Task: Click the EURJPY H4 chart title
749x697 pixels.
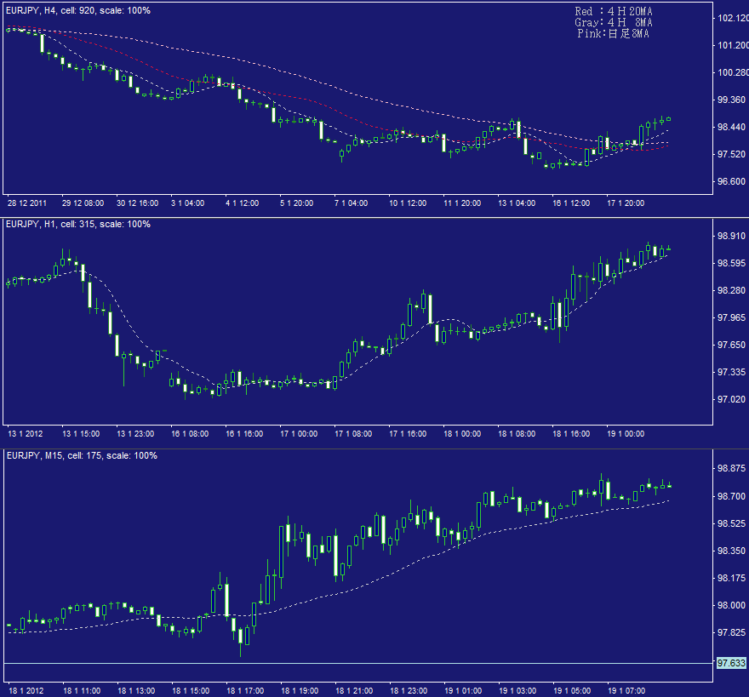Action: click(78, 10)
